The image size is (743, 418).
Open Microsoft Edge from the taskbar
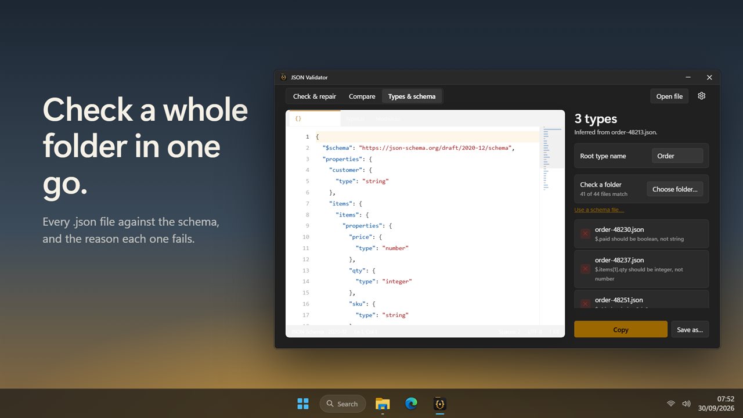pyautogui.click(x=412, y=403)
